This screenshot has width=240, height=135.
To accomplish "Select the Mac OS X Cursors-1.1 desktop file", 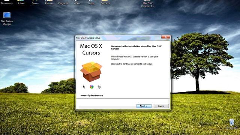I will [x=147, y=4].
